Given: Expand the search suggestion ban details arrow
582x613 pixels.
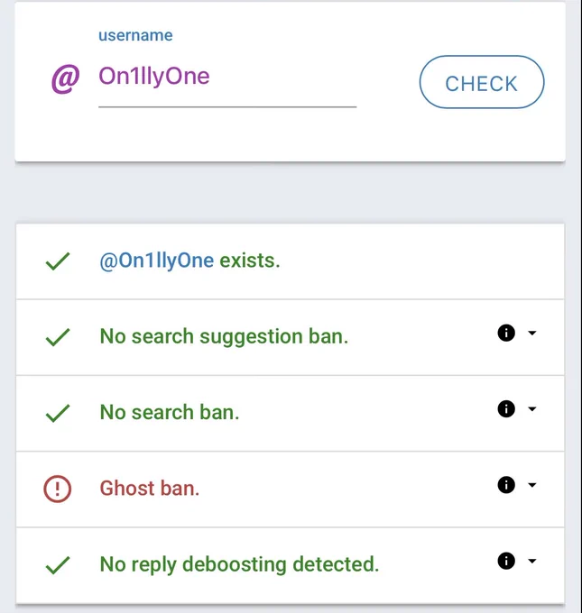Looking at the screenshot, I should pos(531,333).
